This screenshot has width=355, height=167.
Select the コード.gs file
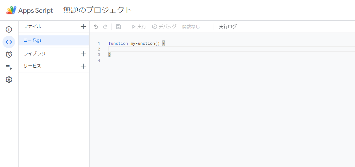[33, 40]
